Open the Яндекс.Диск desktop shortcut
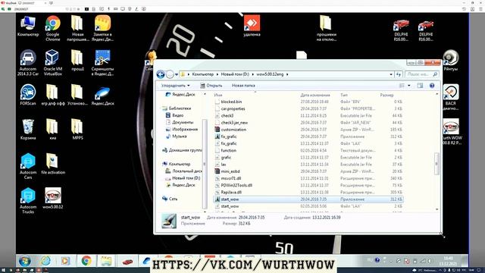The image size is (485, 273). pyautogui.click(x=102, y=96)
